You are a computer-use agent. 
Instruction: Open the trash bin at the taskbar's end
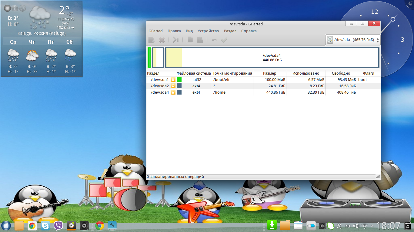pyautogui.click(x=408, y=226)
